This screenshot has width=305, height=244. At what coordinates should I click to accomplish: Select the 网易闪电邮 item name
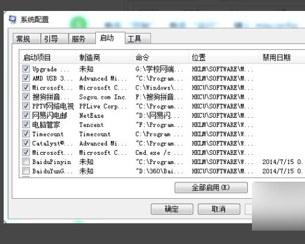[x=50, y=115]
